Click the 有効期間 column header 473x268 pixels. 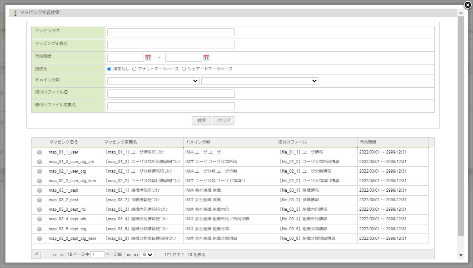[x=393, y=142]
